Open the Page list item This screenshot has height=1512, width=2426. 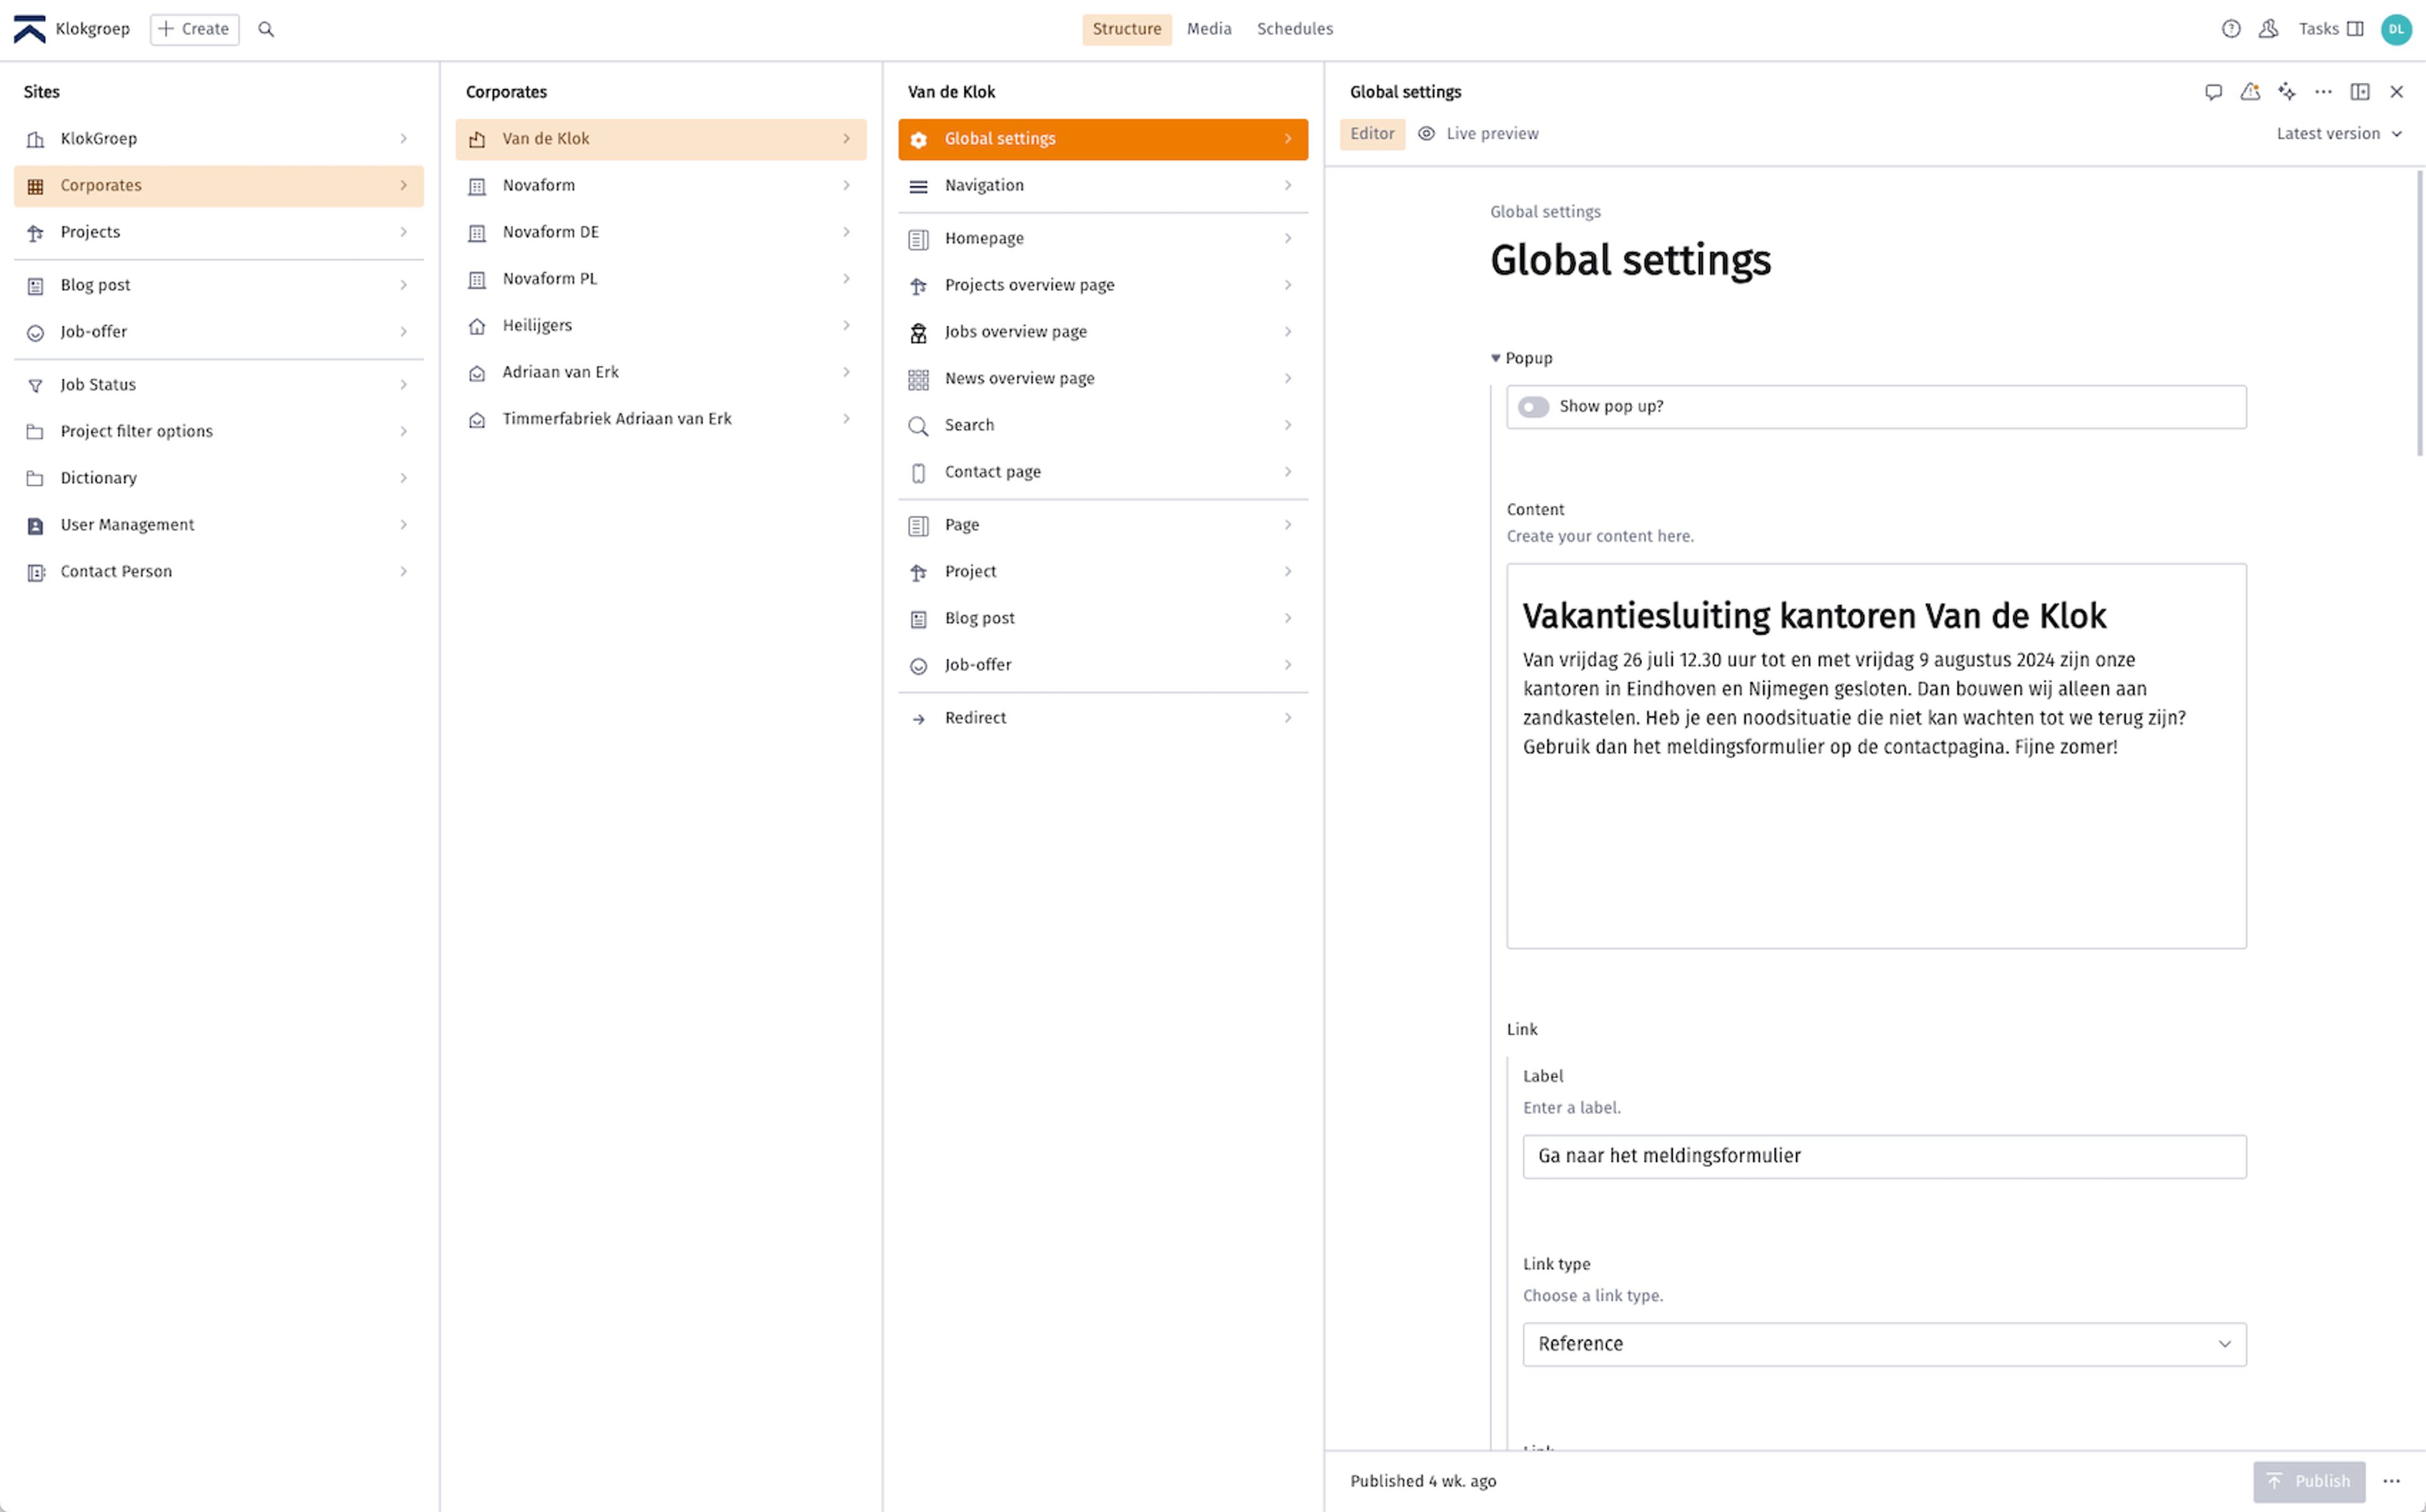[1102, 525]
